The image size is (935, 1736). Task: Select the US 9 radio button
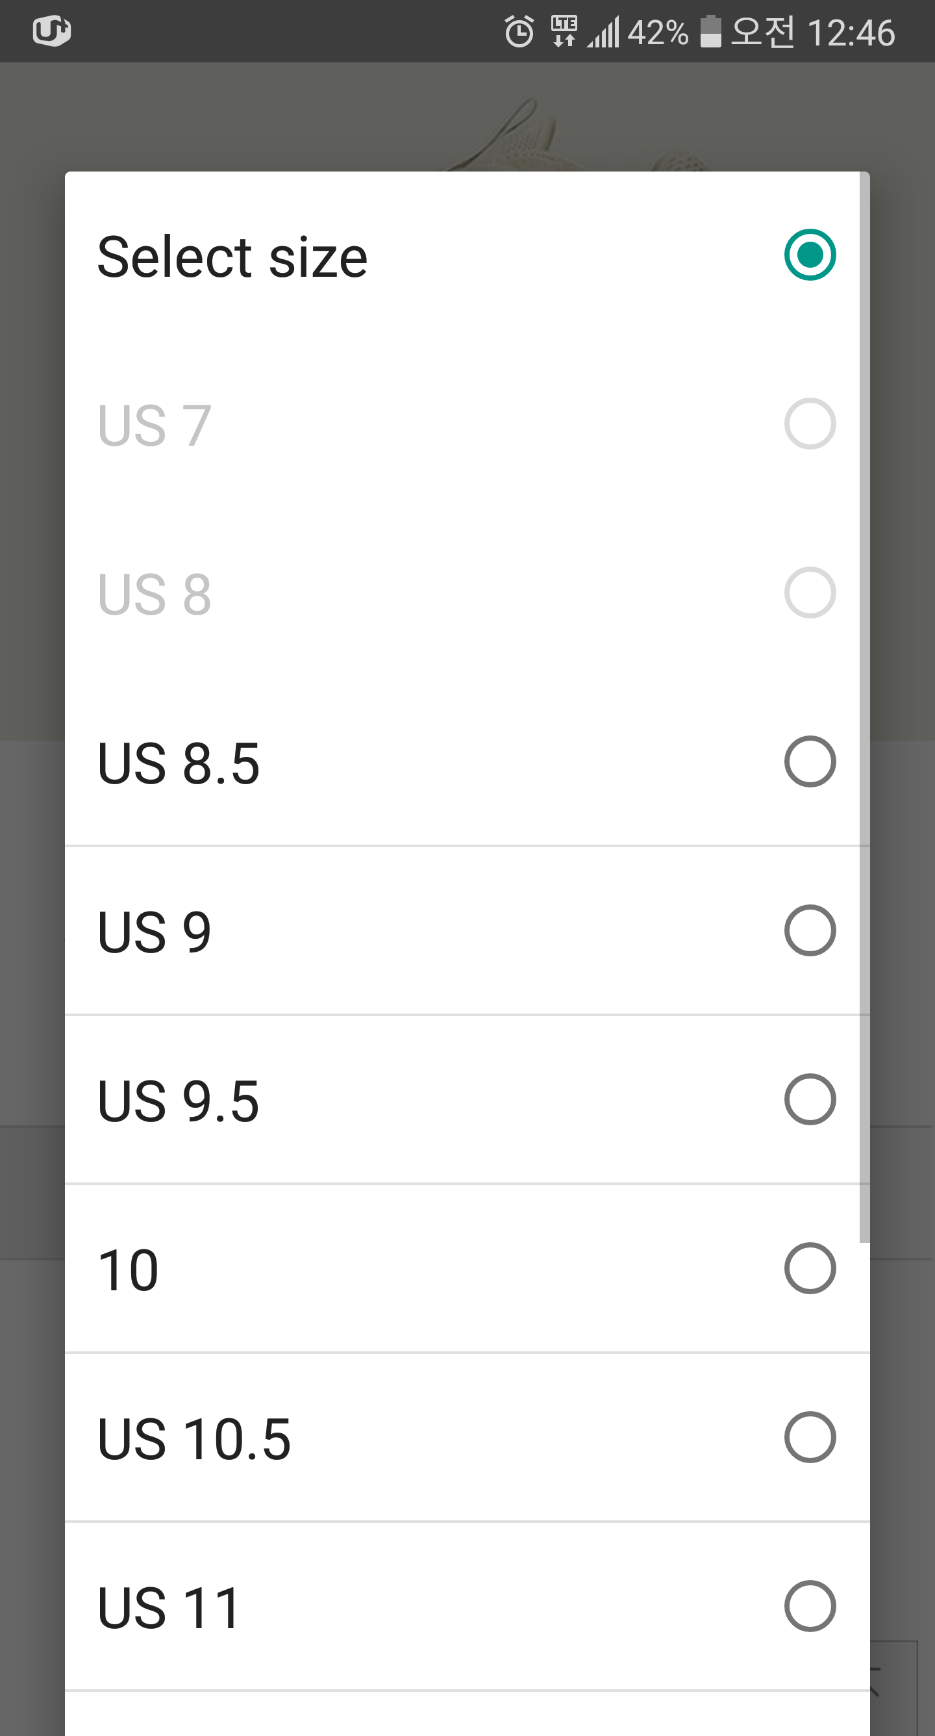(x=810, y=930)
